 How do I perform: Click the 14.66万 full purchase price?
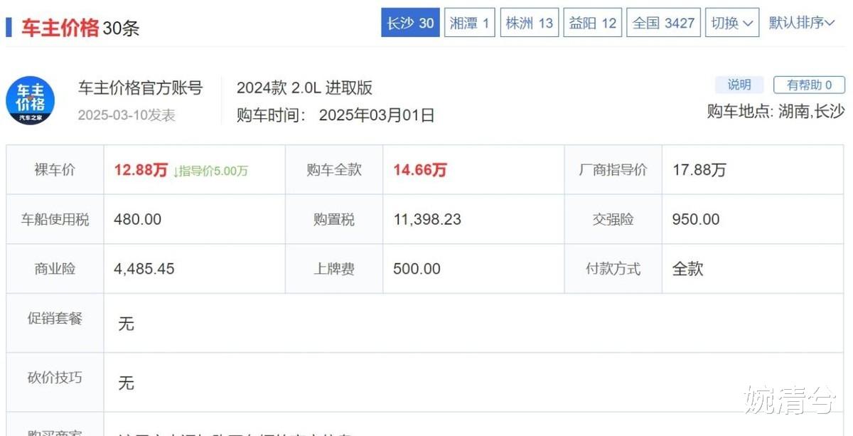click(420, 170)
